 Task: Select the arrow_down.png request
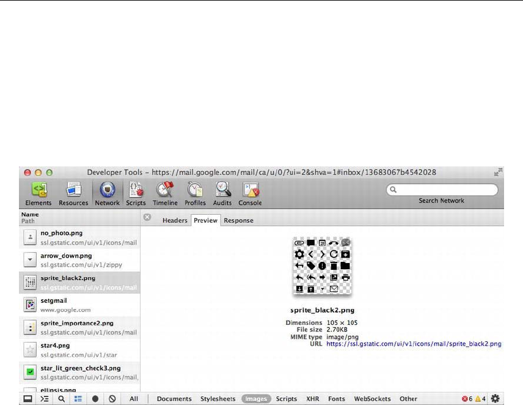click(79, 260)
